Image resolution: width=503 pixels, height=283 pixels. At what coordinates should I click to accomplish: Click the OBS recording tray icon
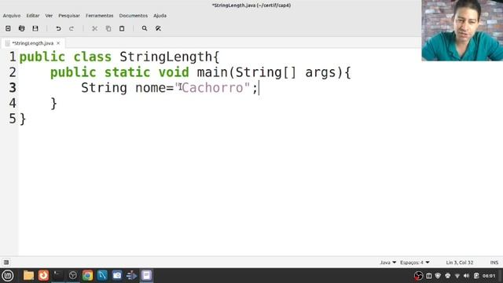point(419,276)
